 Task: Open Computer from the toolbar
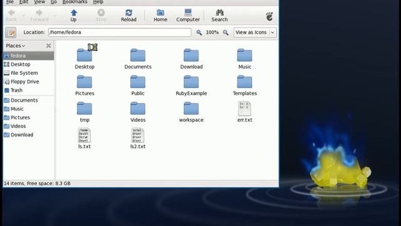point(188,15)
